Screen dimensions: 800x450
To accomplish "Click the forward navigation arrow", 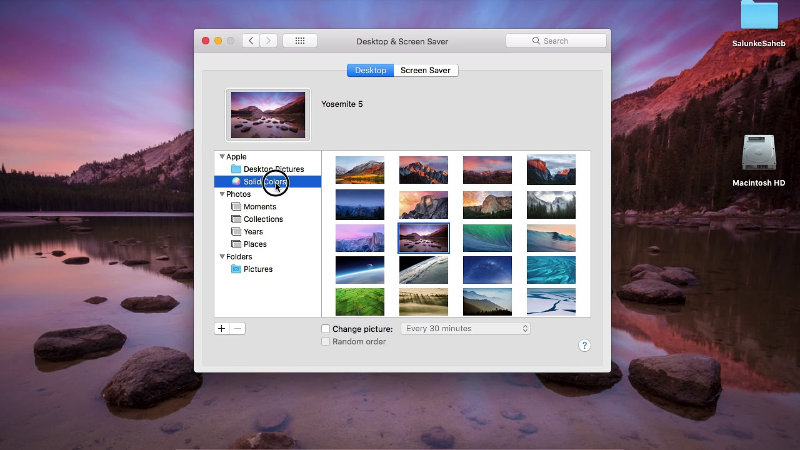I will click(x=269, y=41).
